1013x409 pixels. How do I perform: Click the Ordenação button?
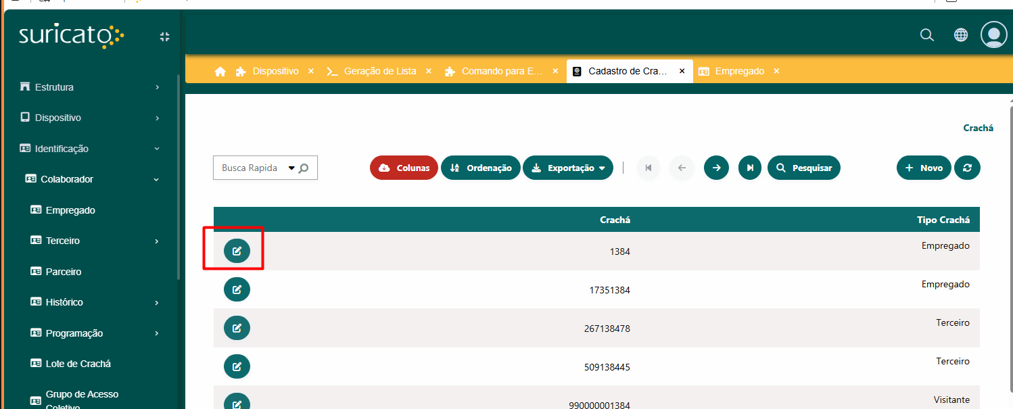click(x=481, y=168)
